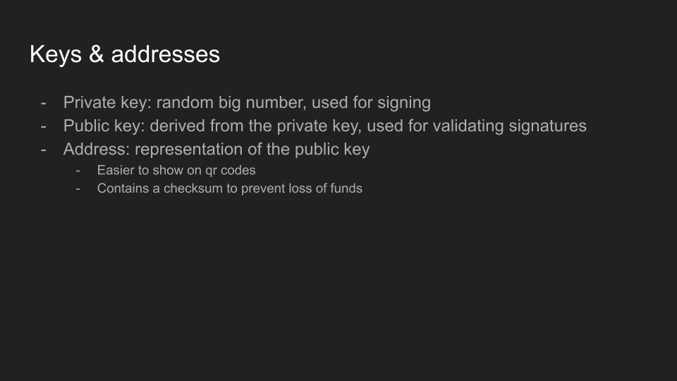Click the dash before "Address"
The height and width of the screenshot is (381, 677).
point(44,150)
